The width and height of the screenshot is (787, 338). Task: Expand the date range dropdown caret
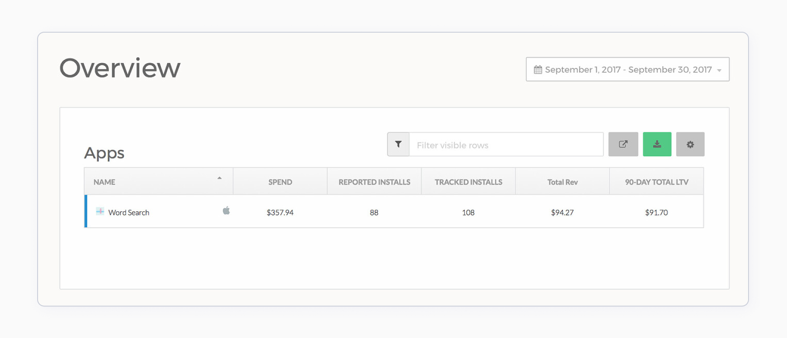719,71
